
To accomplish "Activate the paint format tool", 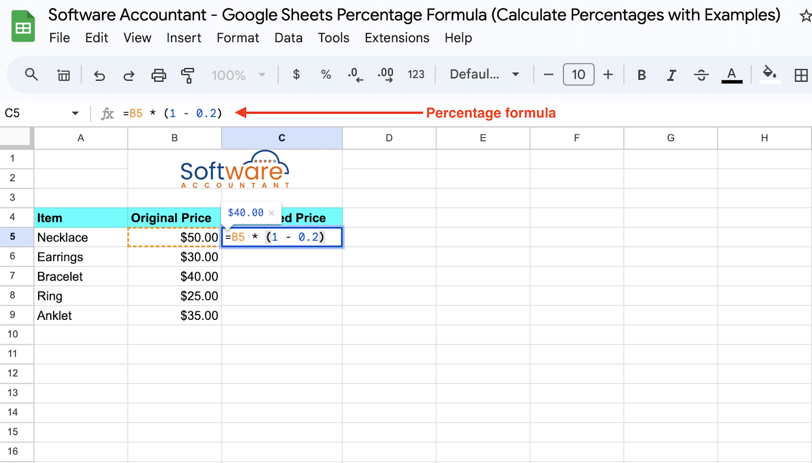I will pyautogui.click(x=188, y=75).
